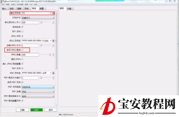Click the 放大百分比 input field
179x117 pixels.
tap(30, 22)
